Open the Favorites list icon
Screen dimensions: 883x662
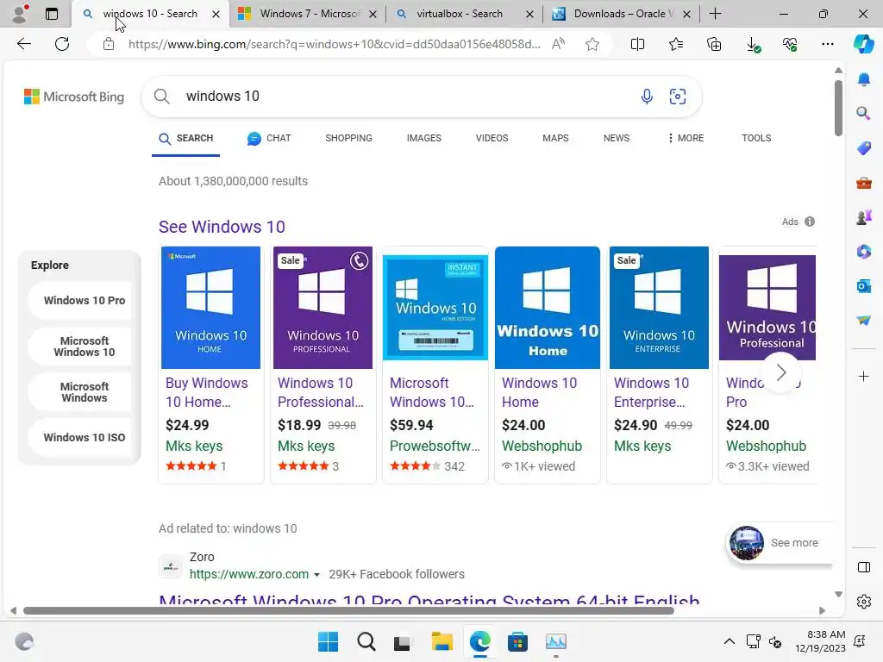click(676, 44)
